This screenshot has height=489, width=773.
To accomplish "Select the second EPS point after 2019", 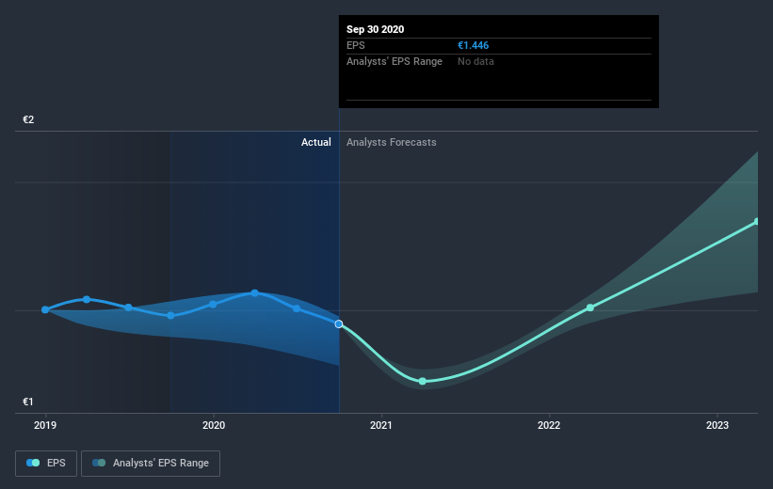I will (x=87, y=299).
